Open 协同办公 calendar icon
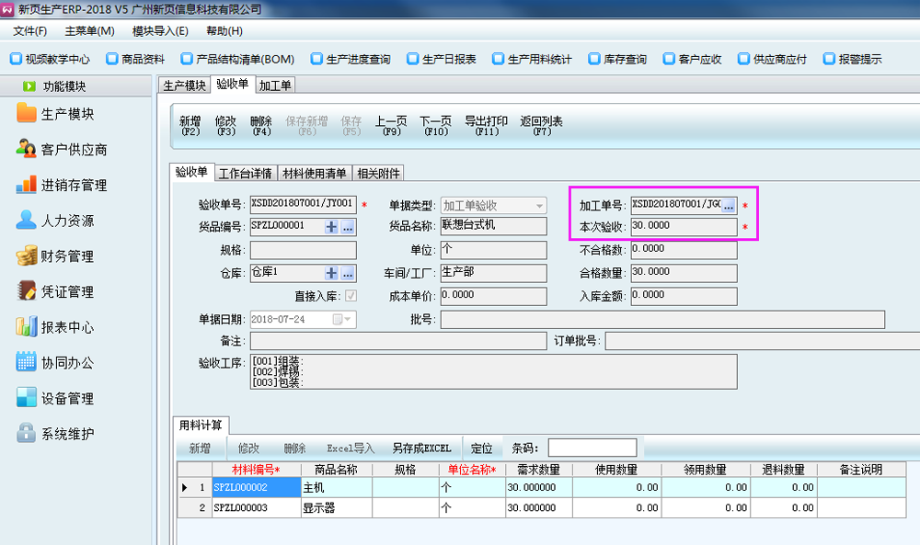 pos(26,362)
